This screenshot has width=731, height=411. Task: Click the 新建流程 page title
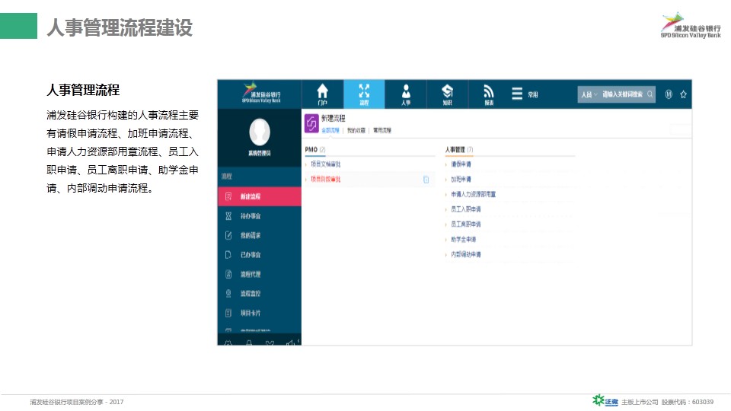pyautogui.click(x=333, y=119)
